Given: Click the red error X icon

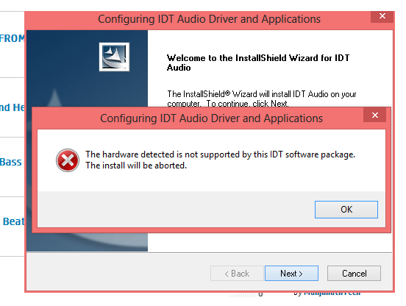Looking at the screenshot, I should coord(68,160).
